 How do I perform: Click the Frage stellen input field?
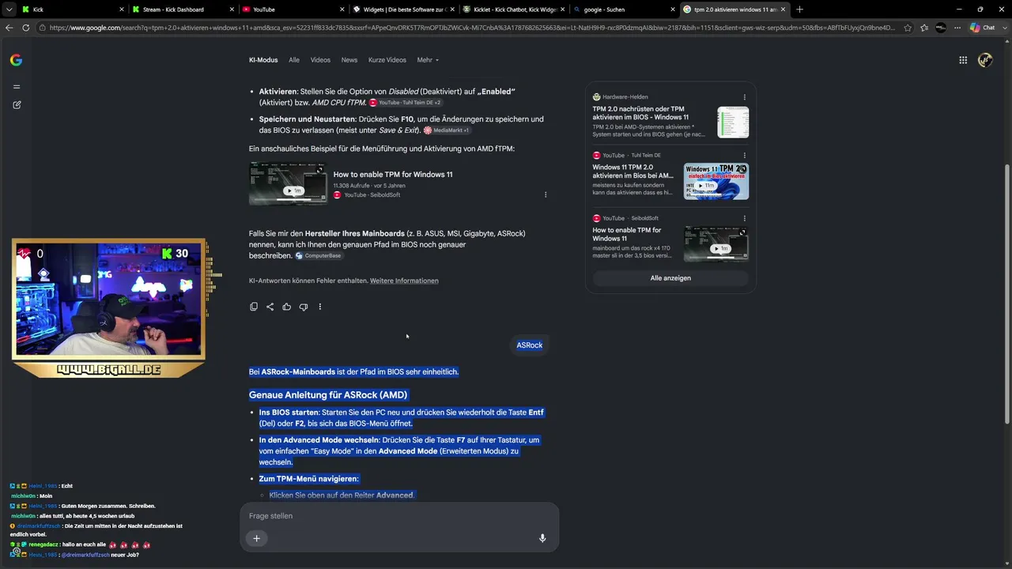399,516
